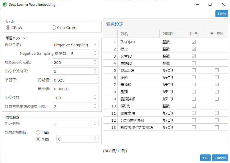
Task: Click the スレッド数 stepper control
Action: (x=95, y=124)
